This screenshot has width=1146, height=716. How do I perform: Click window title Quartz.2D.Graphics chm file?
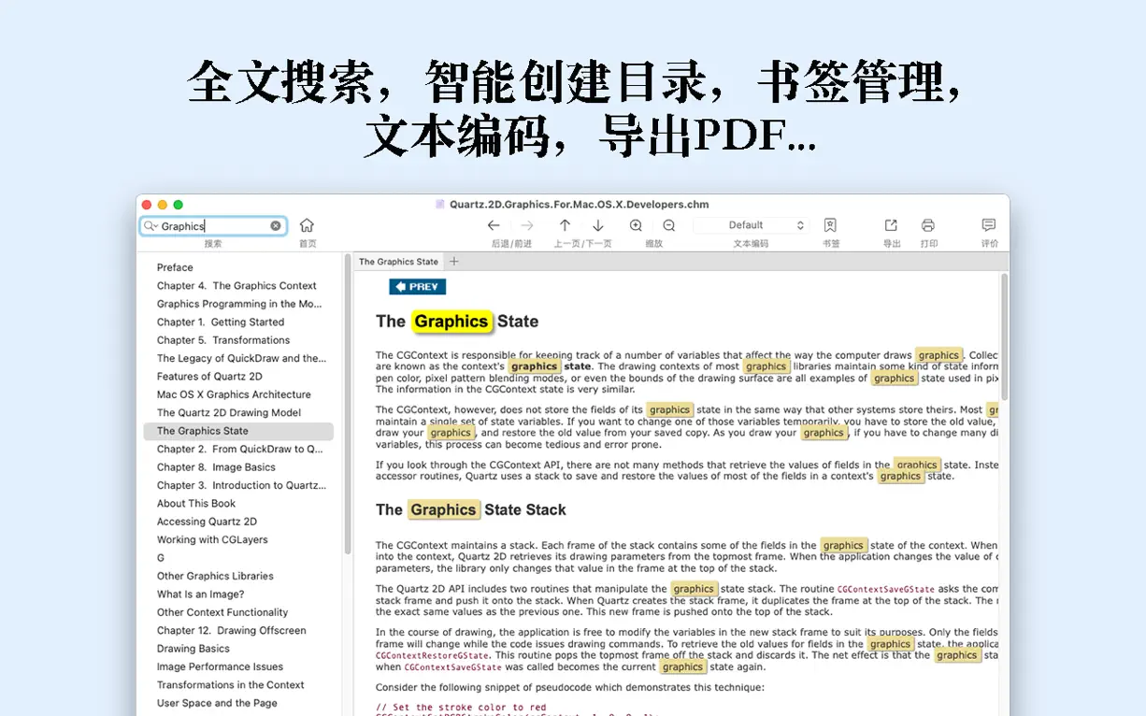click(x=579, y=204)
